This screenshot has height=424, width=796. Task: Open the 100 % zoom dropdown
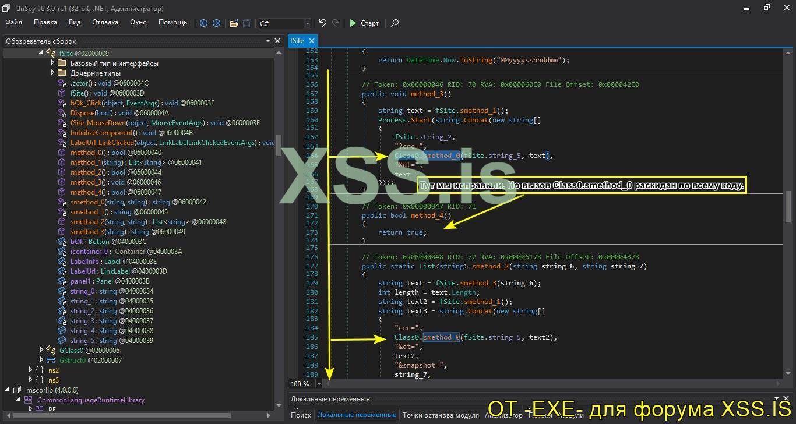tap(319, 384)
